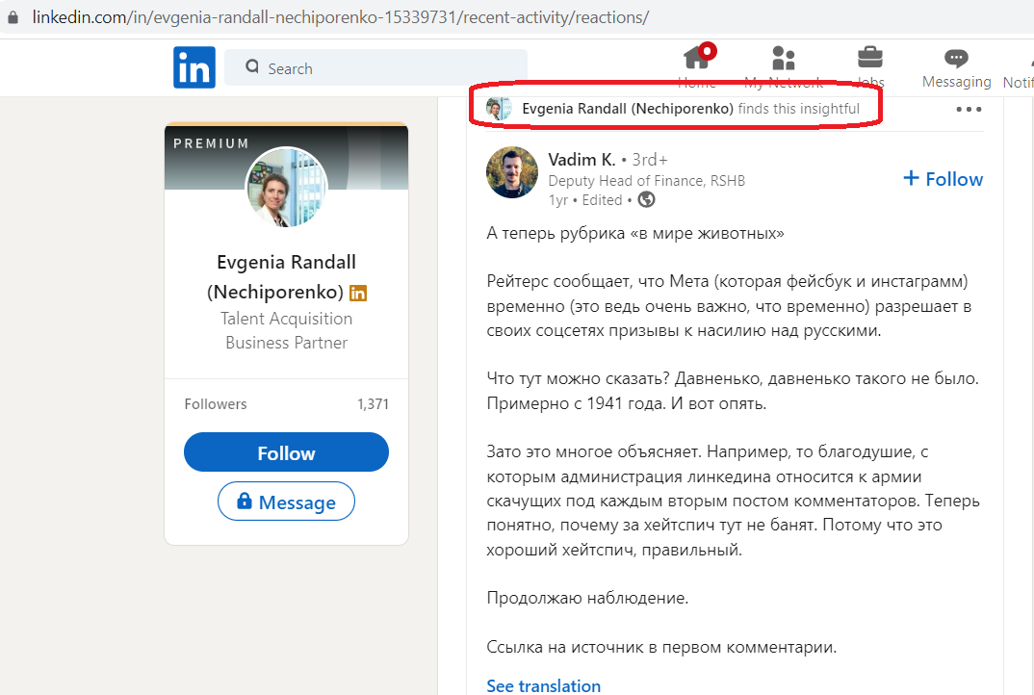Open Vadim K. profile photo

pos(512,172)
